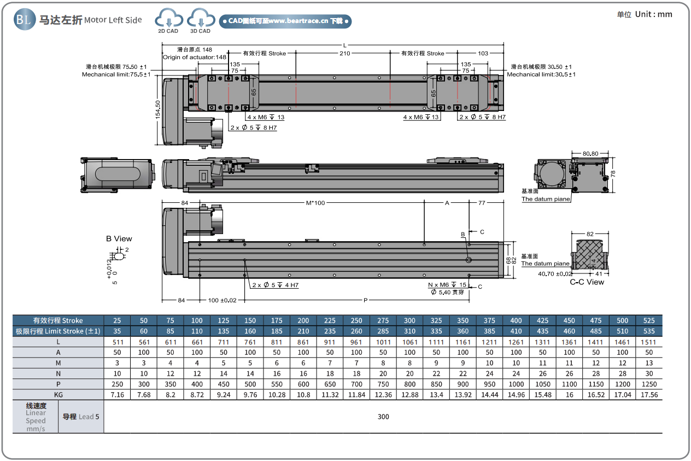This screenshot has height=461, width=691.
Task: Click the motor end view drawing at left
Action: click(x=116, y=174)
